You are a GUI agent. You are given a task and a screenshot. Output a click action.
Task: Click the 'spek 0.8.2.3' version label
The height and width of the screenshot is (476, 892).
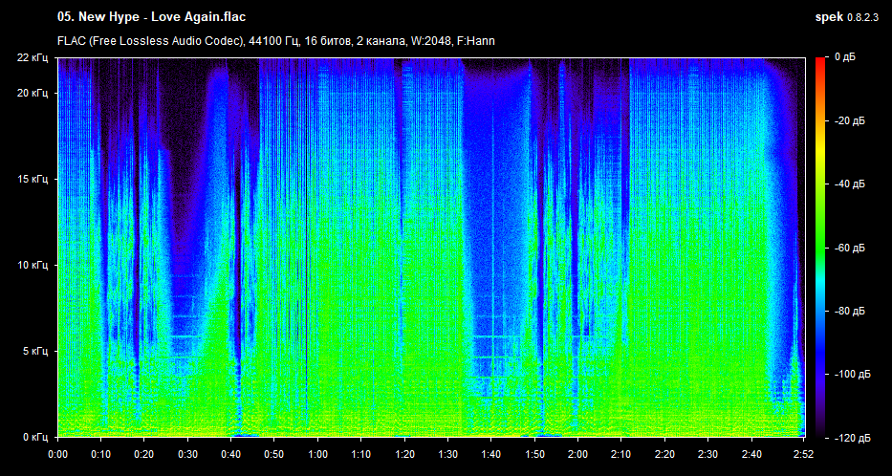pyautogui.click(x=846, y=17)
